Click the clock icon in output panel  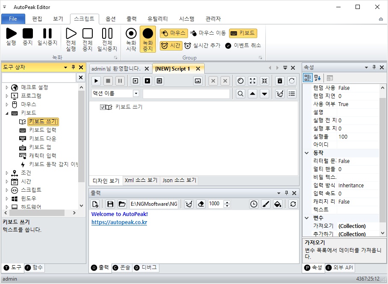(254, 204)
